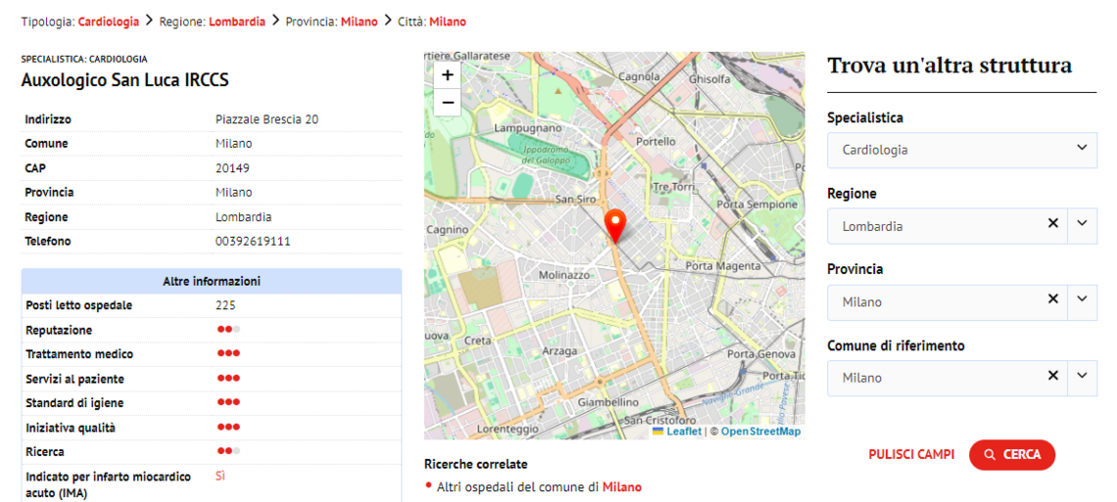Clear the Comune di riferimento Milano selection
This screenshot has width=1117, height=502.
click(x=1053, y=375)
